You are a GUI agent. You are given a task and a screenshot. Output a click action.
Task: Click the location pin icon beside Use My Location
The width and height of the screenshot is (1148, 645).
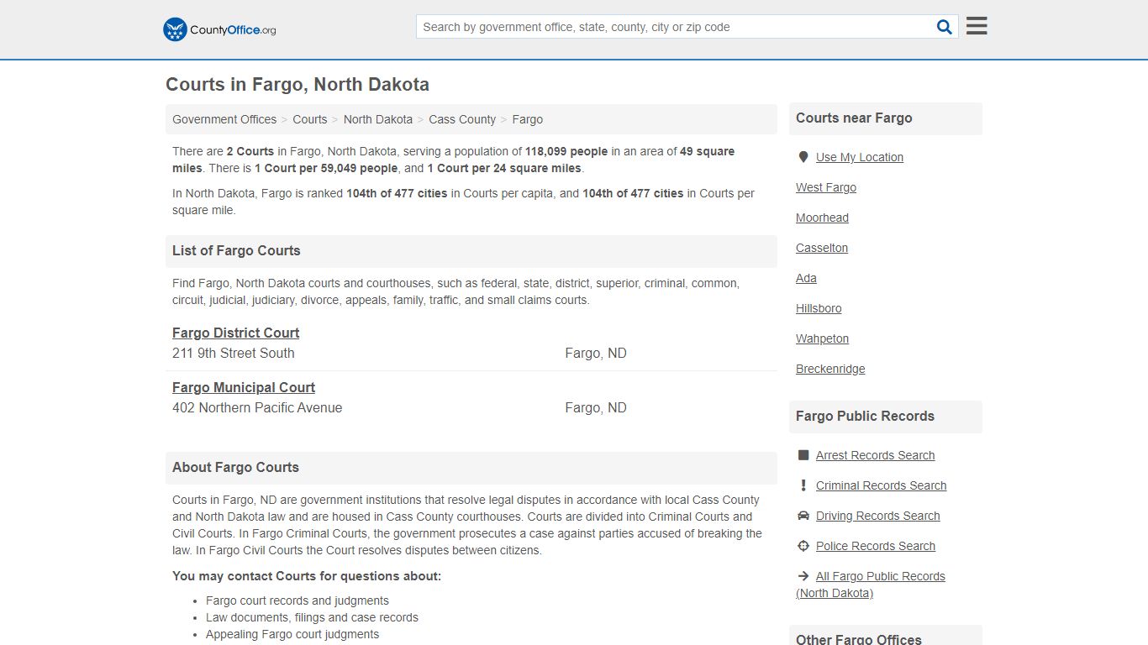click(803, 157)
